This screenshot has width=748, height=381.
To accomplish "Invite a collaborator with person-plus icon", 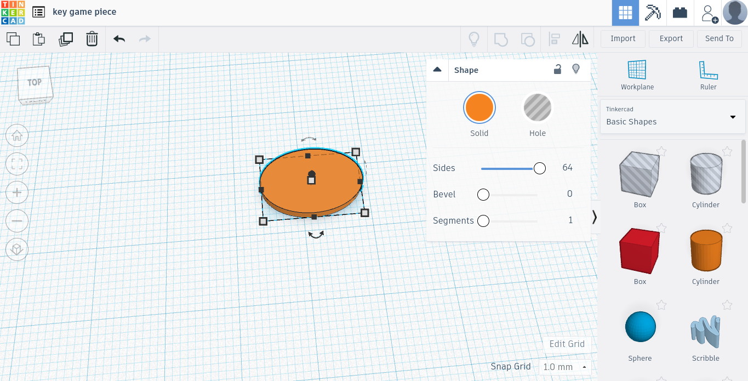I will (709, 13).
